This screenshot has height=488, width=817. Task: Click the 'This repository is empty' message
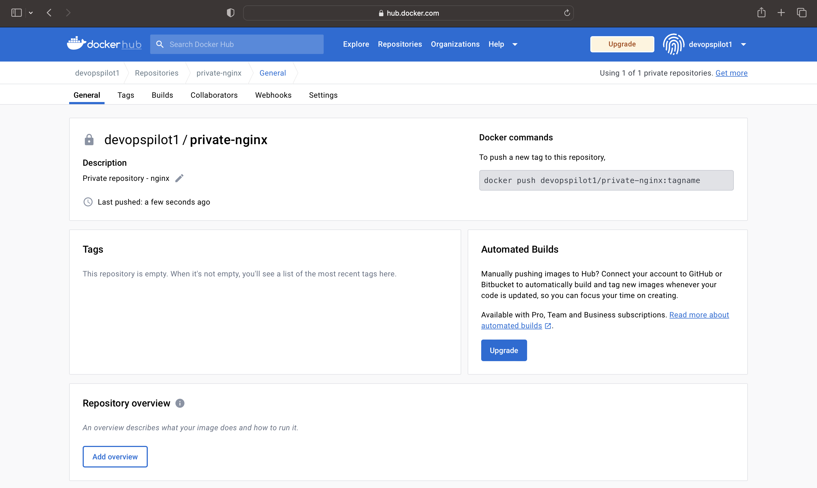click(239, 274)
